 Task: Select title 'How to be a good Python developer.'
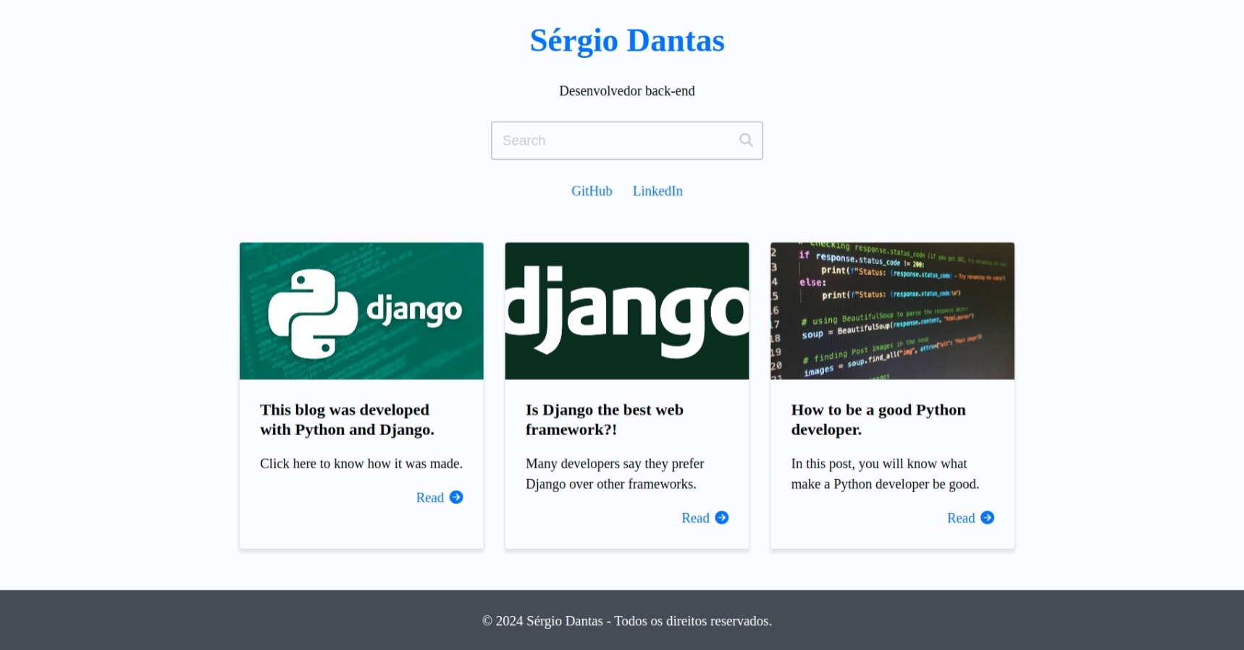coord(878,420)
